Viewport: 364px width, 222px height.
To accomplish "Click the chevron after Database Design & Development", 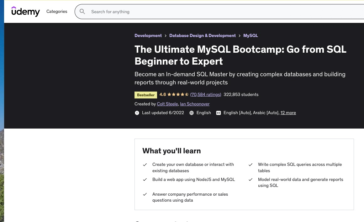I will [240, 36].
